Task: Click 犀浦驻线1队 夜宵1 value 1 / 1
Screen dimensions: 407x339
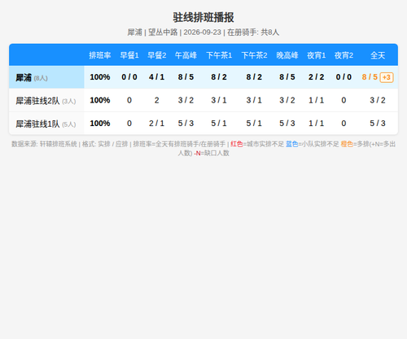Action: (x=317, y=124)
